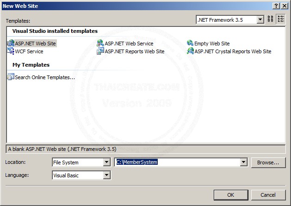This screenshot has height=206, width=291.
Task: Click 'Search Online Templates...' text
Action: coord(45,77)
